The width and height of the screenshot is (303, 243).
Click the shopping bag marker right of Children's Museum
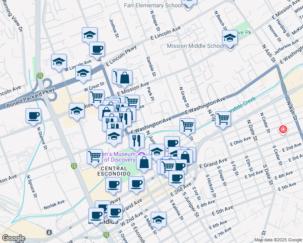144,163
